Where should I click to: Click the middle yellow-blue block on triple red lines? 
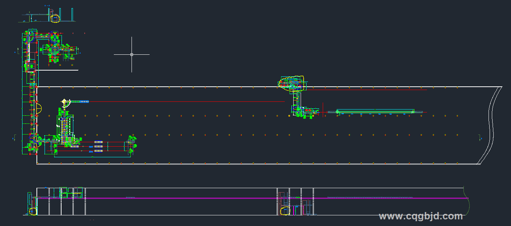click(x=98, y=146)
